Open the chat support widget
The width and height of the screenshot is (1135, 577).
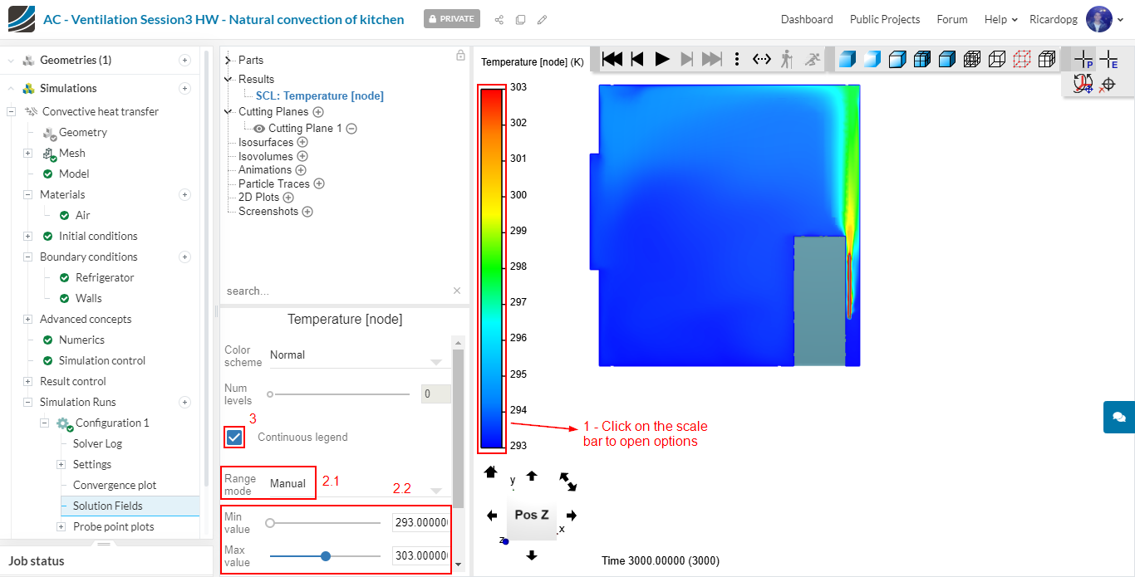click(1118, 417)
